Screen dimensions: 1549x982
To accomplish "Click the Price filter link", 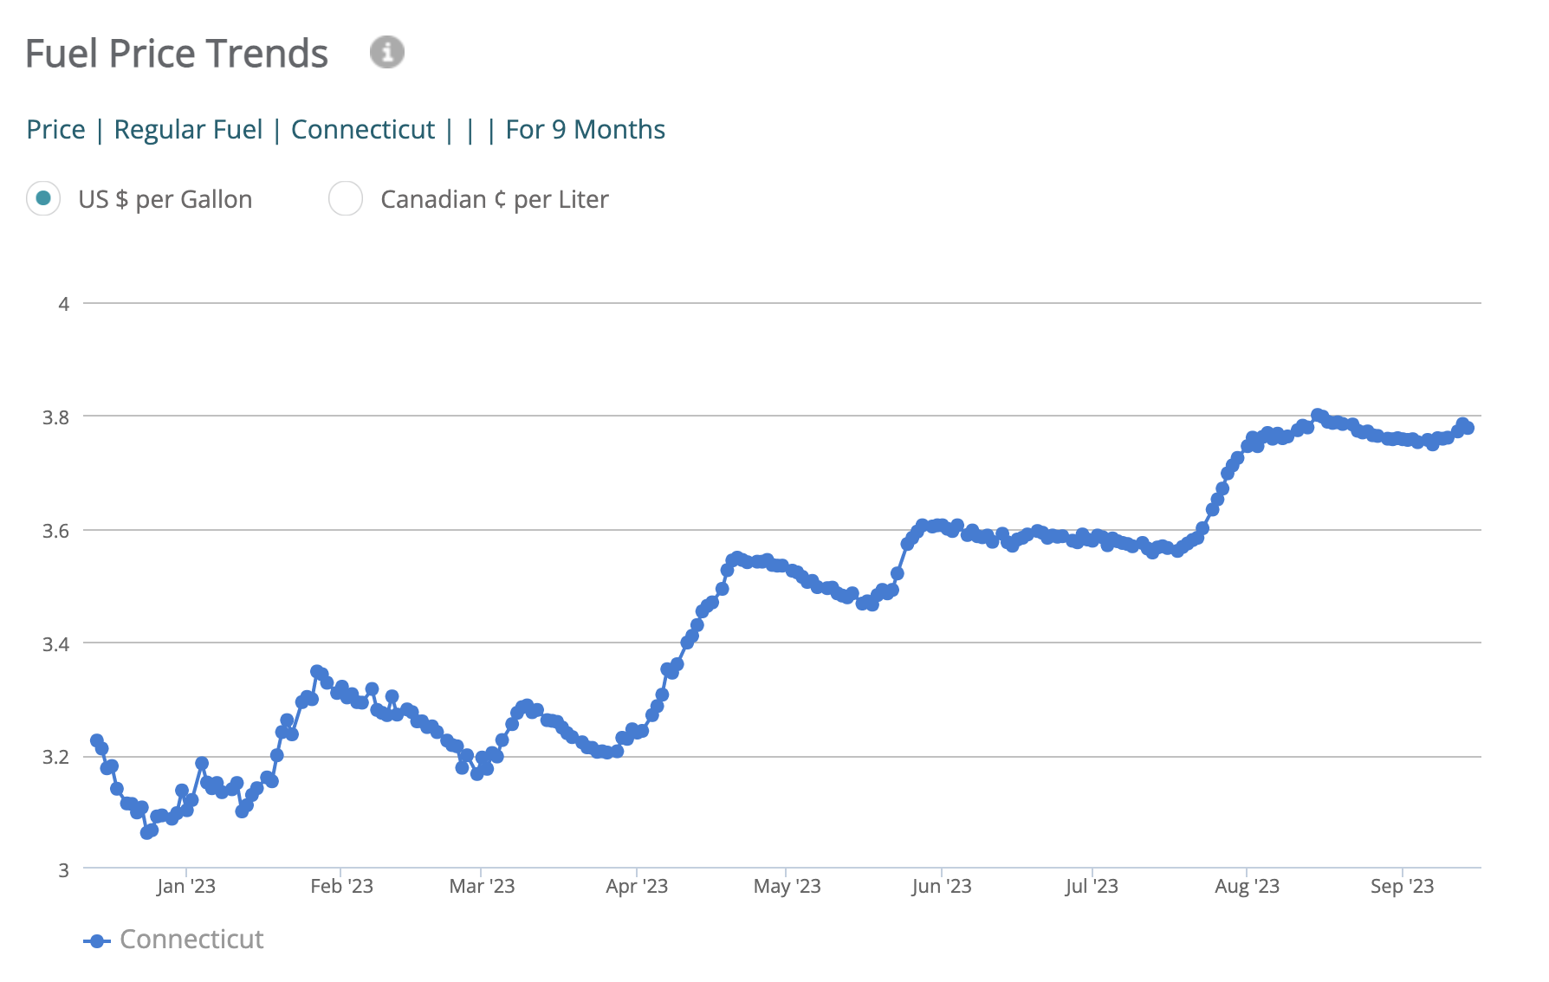I will tap(56, 130).
